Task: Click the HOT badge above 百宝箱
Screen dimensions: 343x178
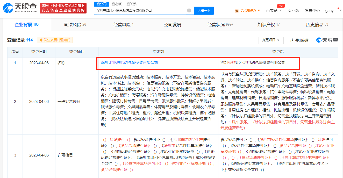Action: pos(281,6)
